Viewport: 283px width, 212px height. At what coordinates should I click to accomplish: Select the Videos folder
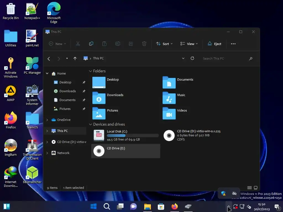tap(175, 113)
